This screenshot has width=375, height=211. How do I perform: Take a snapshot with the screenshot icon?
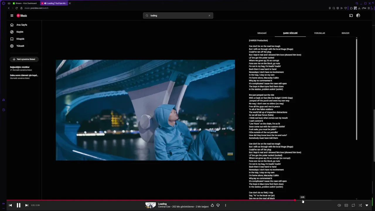coord(334,8)
